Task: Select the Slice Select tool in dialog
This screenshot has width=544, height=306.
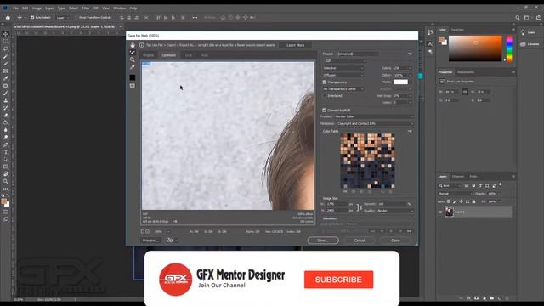Action: point(133,53)
